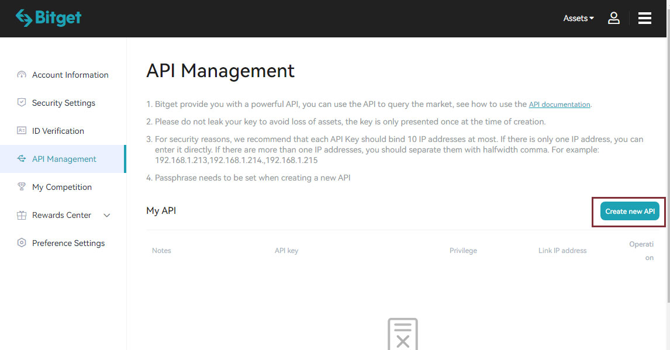The image size is (670, 350).
Task: Open the hamburger menu
Action: pyautogui.click(x=644, y=18)
